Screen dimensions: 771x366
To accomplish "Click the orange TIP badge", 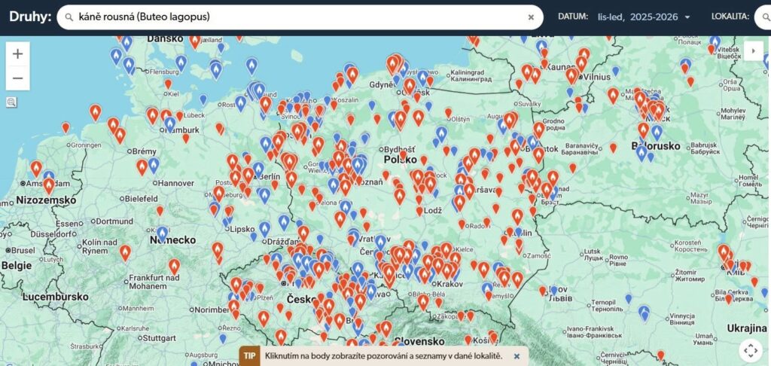I will coord(250,355).
